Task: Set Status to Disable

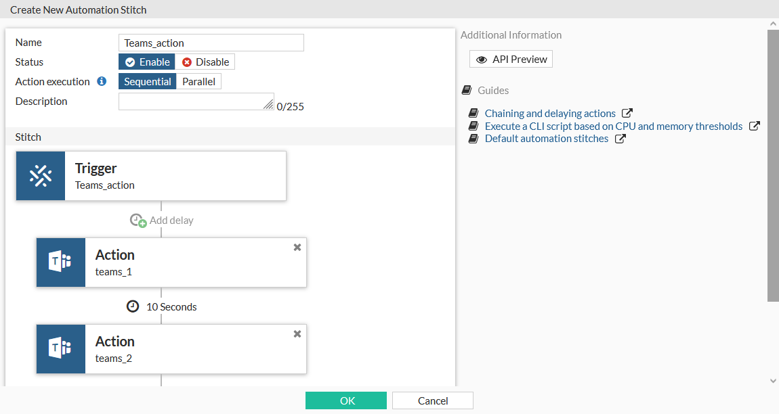Action: tap(205, 62)
